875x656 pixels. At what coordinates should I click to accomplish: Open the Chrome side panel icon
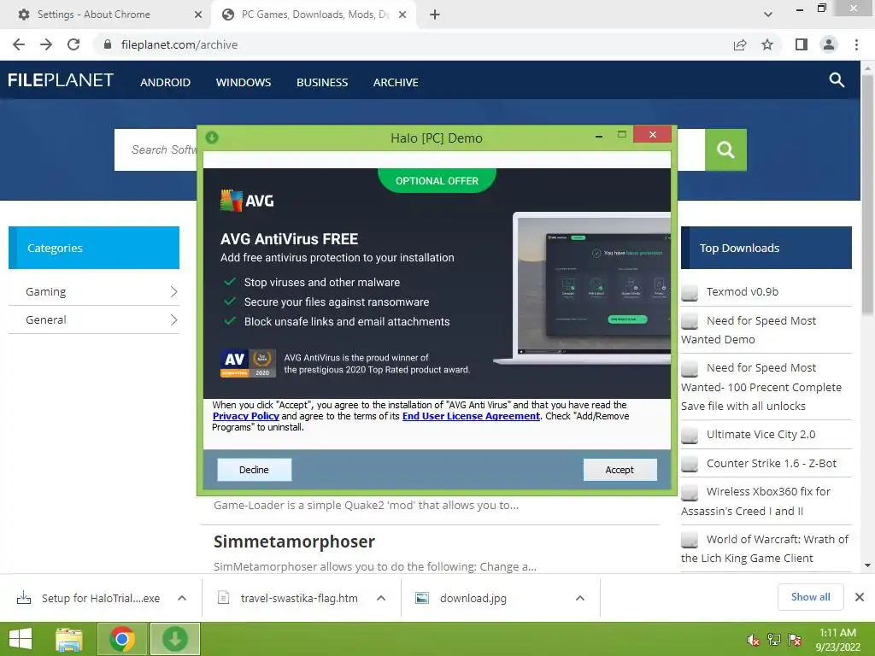point(802,44)
